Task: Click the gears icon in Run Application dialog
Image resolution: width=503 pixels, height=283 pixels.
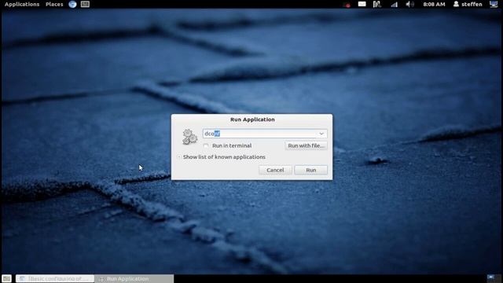Action: (189, 138)
